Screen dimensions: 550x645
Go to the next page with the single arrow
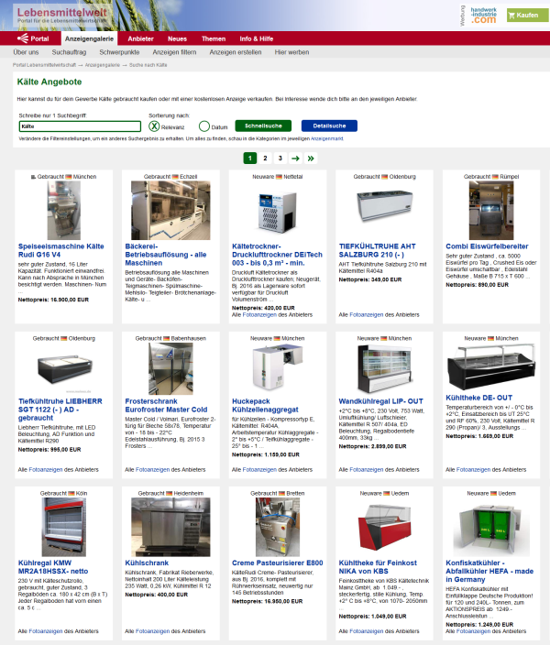(x=295, y=159)
